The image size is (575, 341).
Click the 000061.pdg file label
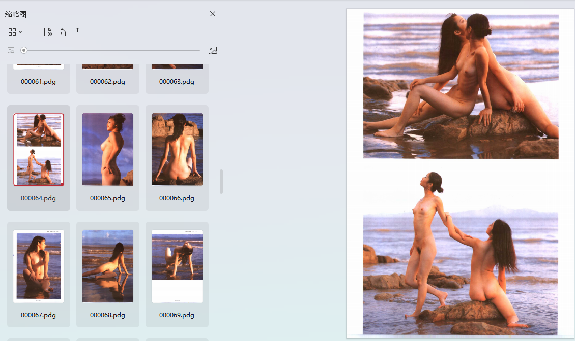tap(39, 82)
